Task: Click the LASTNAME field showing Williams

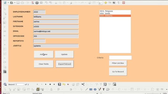Action: click(x=56, y=17)
